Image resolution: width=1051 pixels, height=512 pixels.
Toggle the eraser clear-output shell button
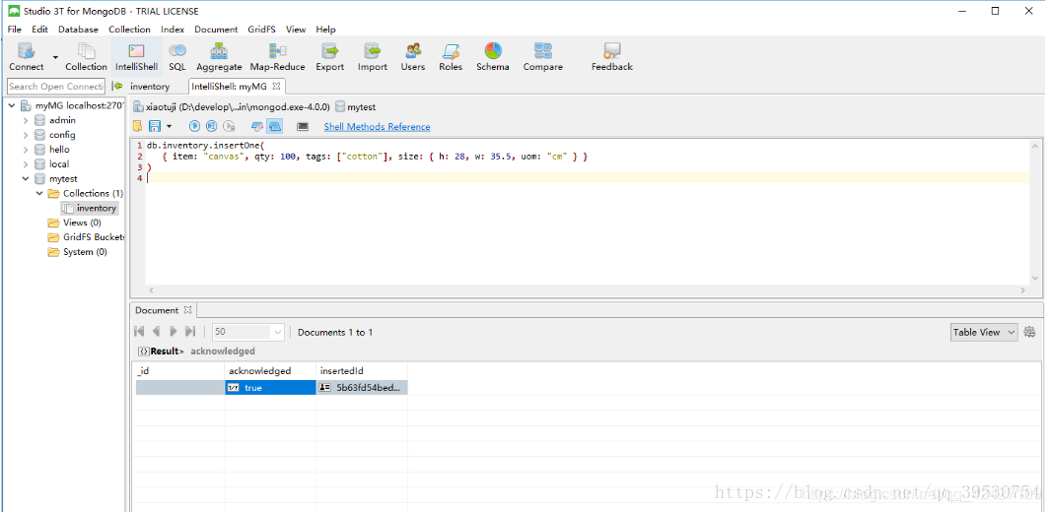[x=256, y=126]
